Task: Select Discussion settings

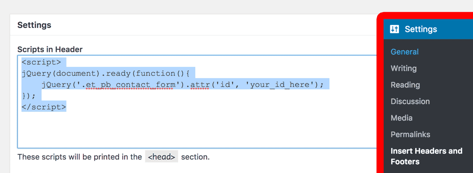Action: [410, 101]
